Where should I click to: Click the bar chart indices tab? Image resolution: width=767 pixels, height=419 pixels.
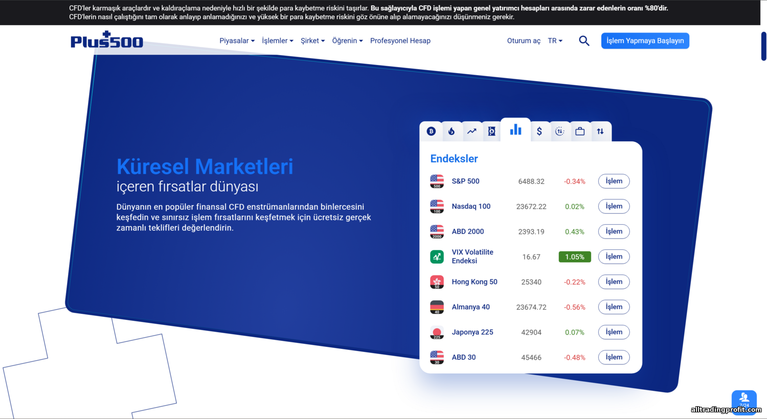(515, 130)
